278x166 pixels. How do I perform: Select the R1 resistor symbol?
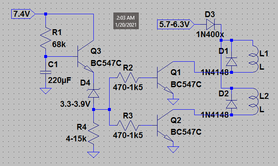click(x=45, y=38)
